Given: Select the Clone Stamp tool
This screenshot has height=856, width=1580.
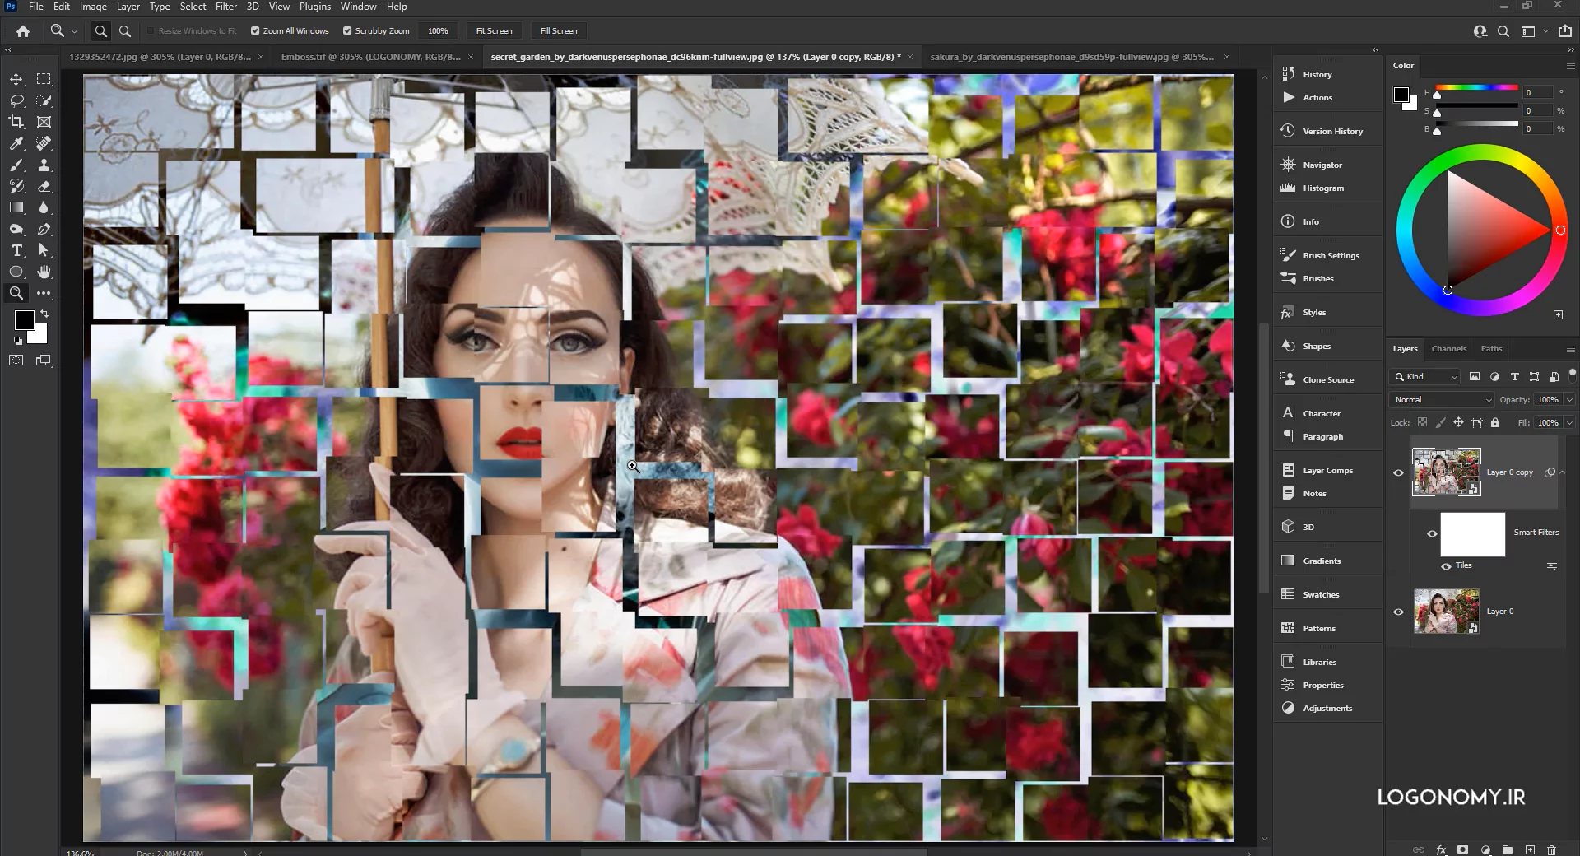Looking at the screenshot, I should tap(44, 165).
